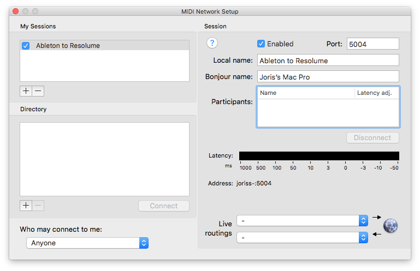Click the network globe icon

(x=391, y=226)
